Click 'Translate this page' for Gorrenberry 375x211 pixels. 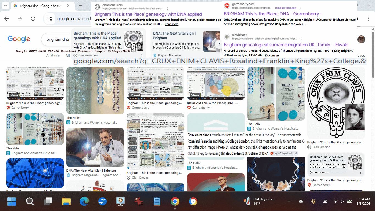pos(285,8)
